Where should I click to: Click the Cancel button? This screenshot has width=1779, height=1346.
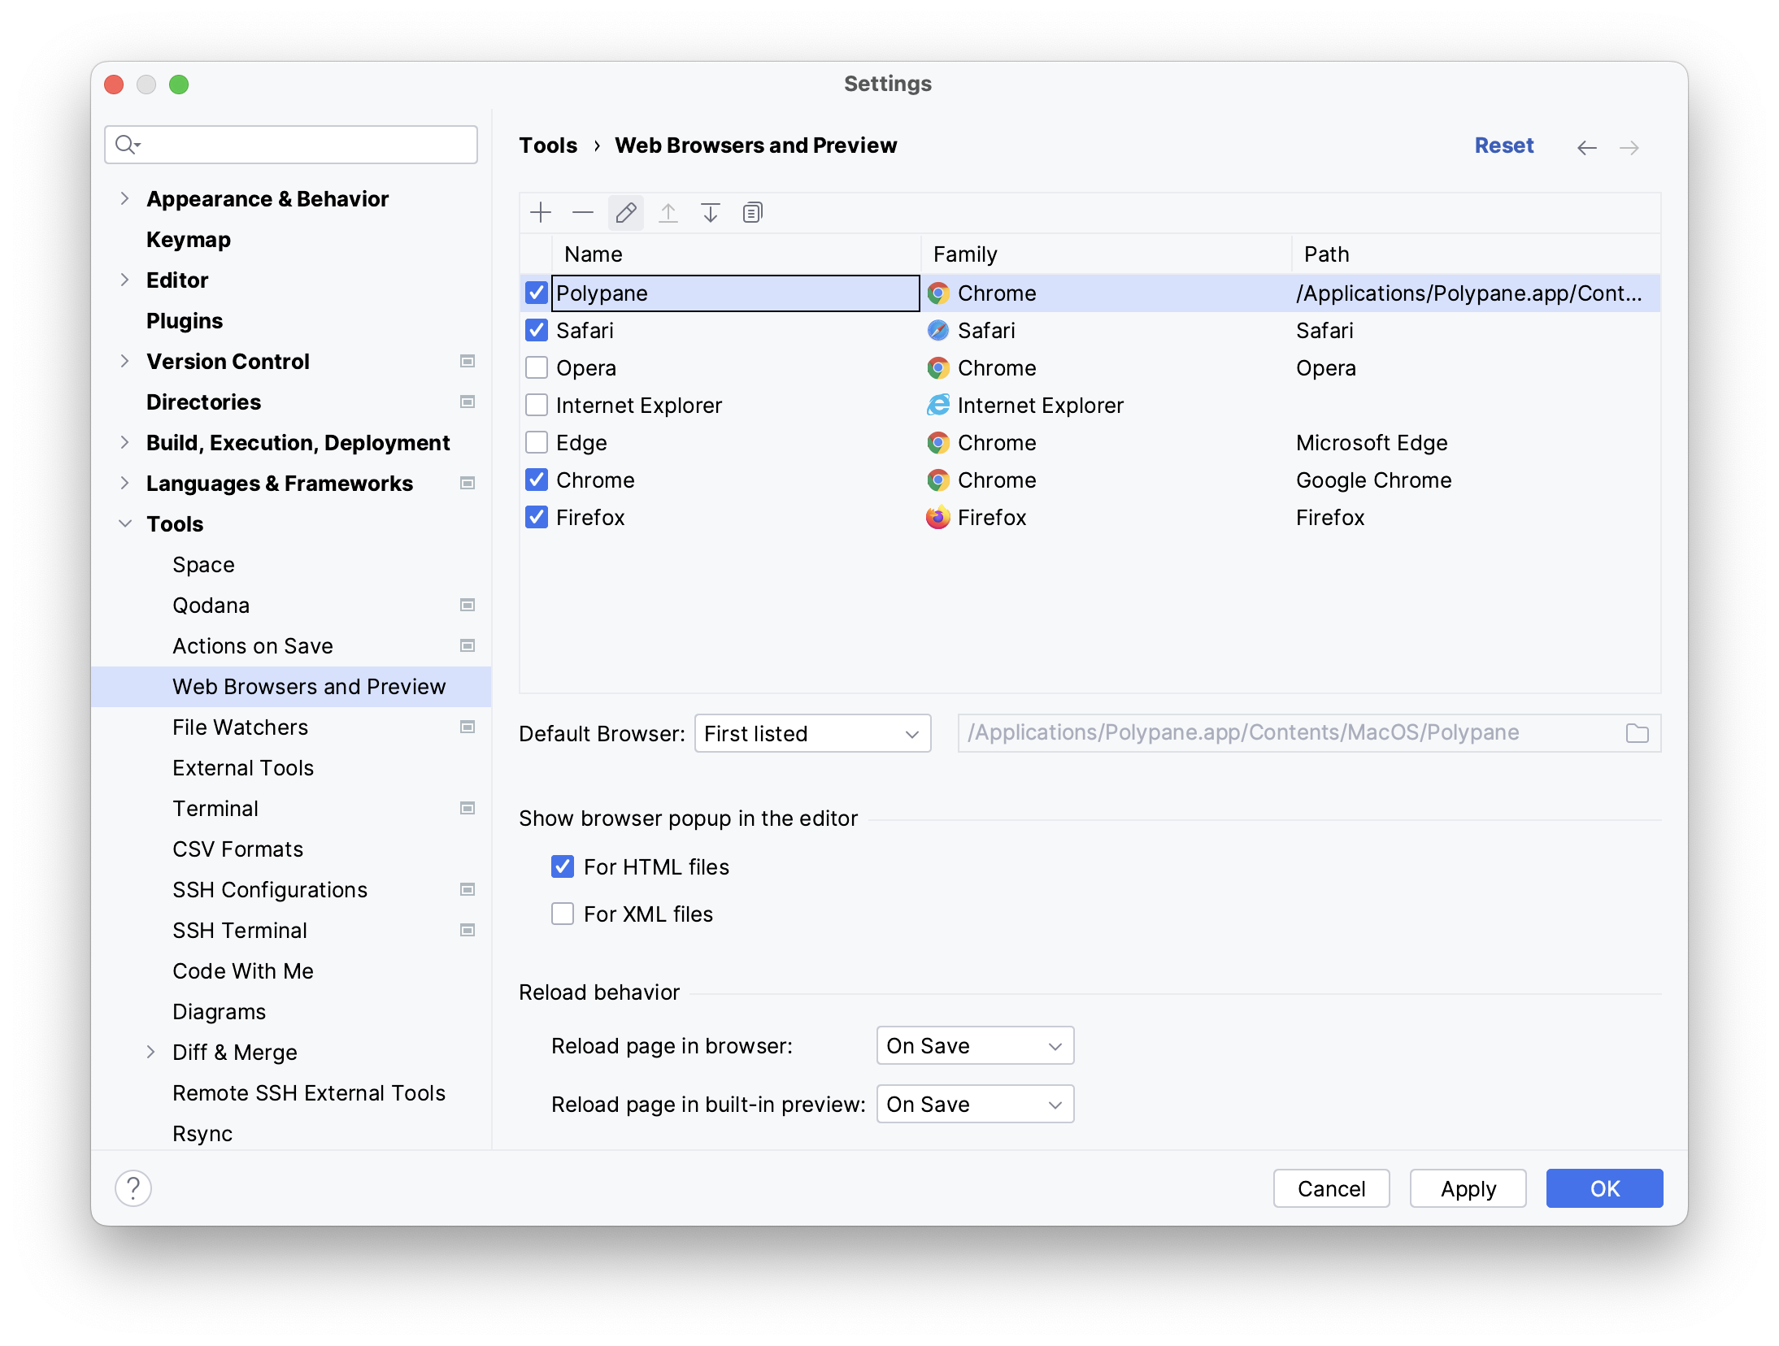[1332, 1188]
